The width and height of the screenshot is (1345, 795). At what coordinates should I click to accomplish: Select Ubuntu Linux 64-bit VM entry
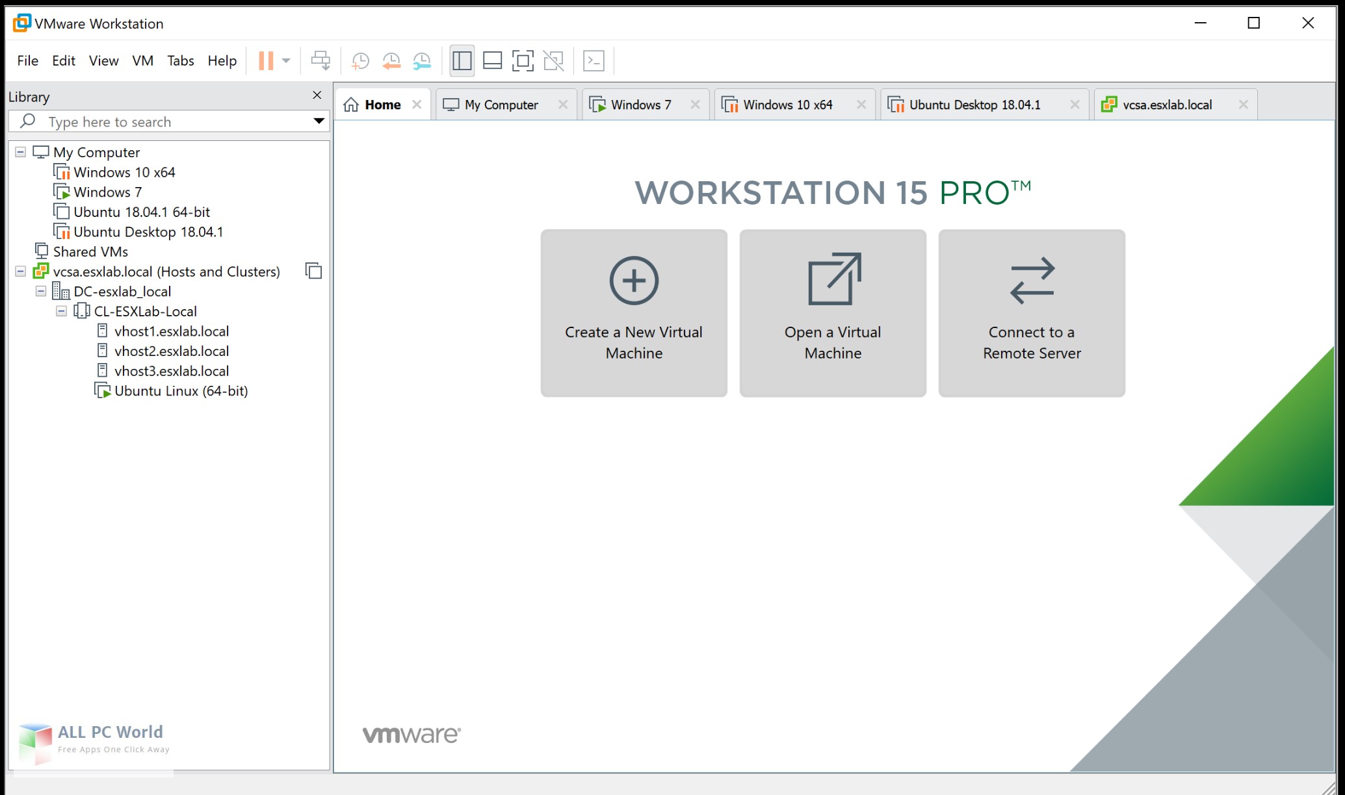[180, 390]
